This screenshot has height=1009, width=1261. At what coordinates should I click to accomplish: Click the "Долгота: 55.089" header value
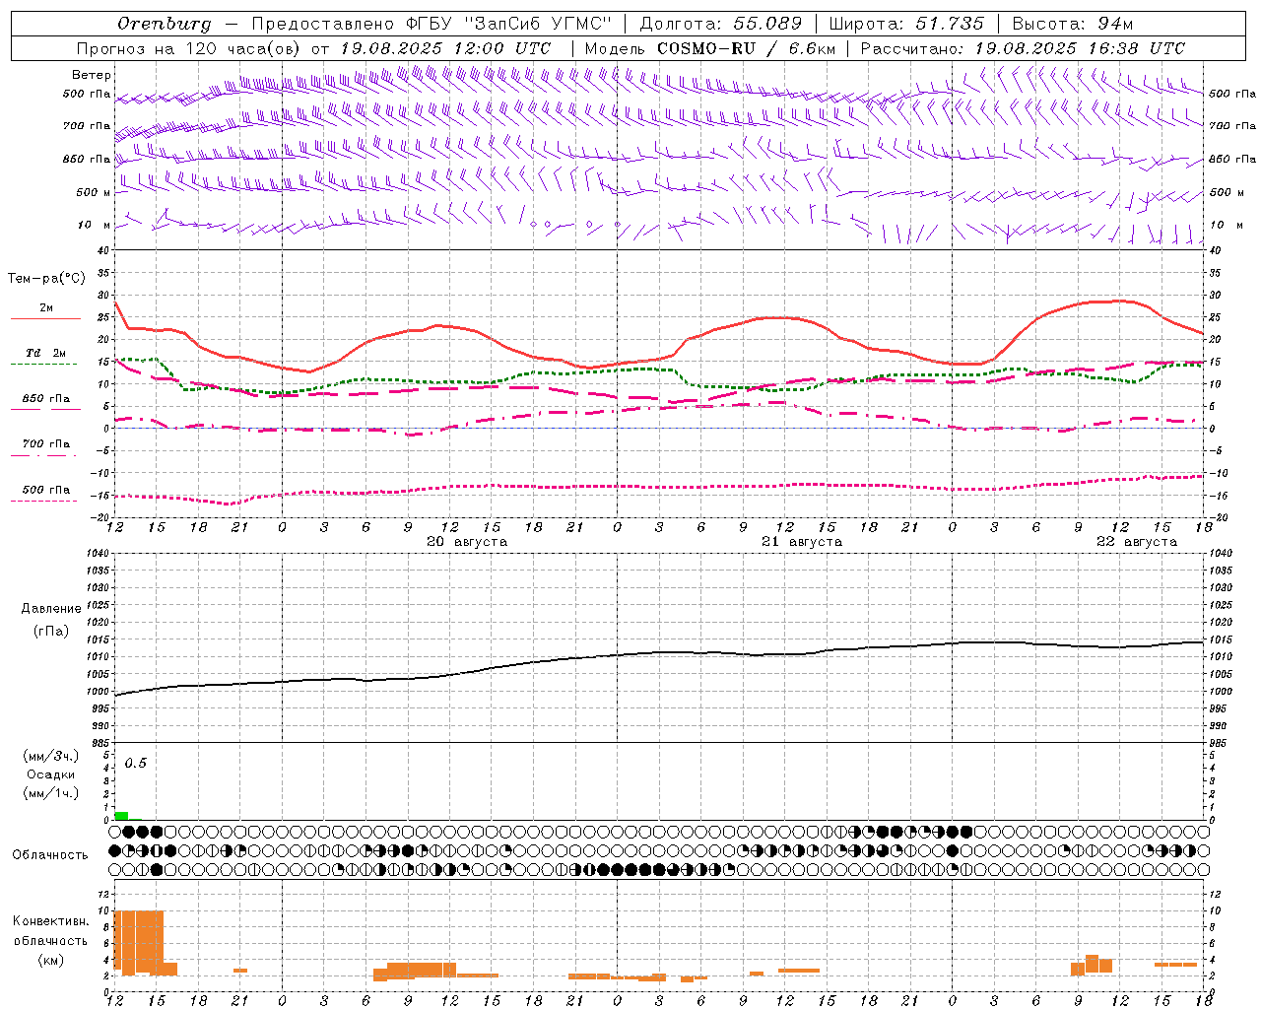click(721, 24)
